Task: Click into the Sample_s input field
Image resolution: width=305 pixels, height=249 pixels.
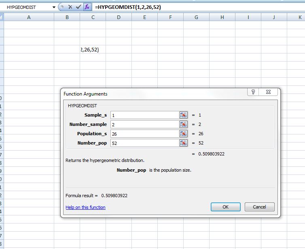Action: click(144, 115)
